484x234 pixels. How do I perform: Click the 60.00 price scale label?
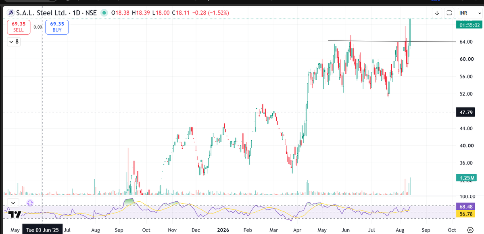click(x=467, y=59)
